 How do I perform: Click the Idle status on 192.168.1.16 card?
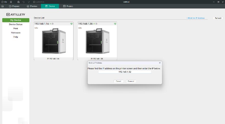tap(36, 28)
